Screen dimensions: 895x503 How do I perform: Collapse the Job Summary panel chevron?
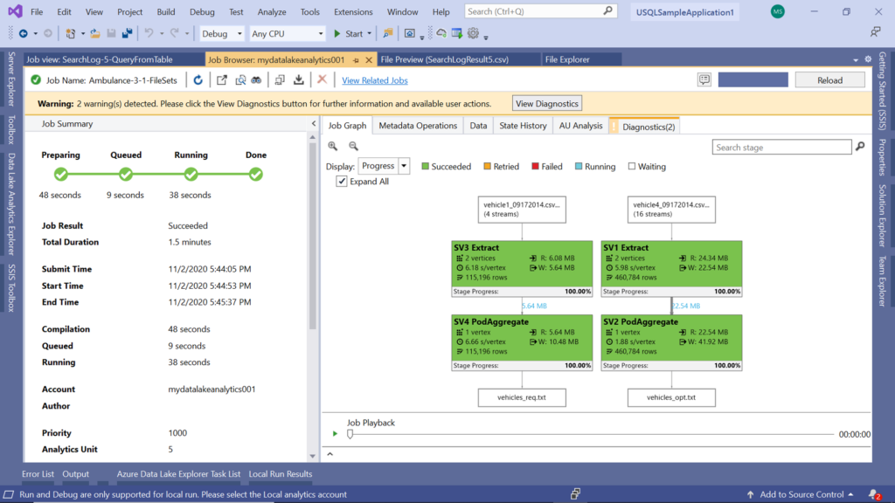pyautogui.click(x=313, y=123)
